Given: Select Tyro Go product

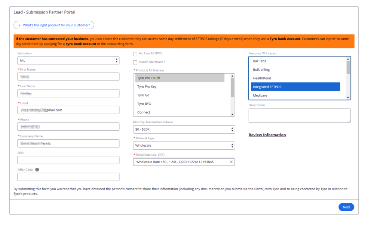Looking at the screenshot, I should click(x=180, y=95).
